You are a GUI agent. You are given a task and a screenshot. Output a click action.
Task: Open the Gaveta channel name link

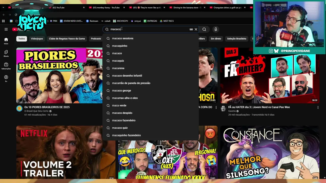[x=232, y=111]
